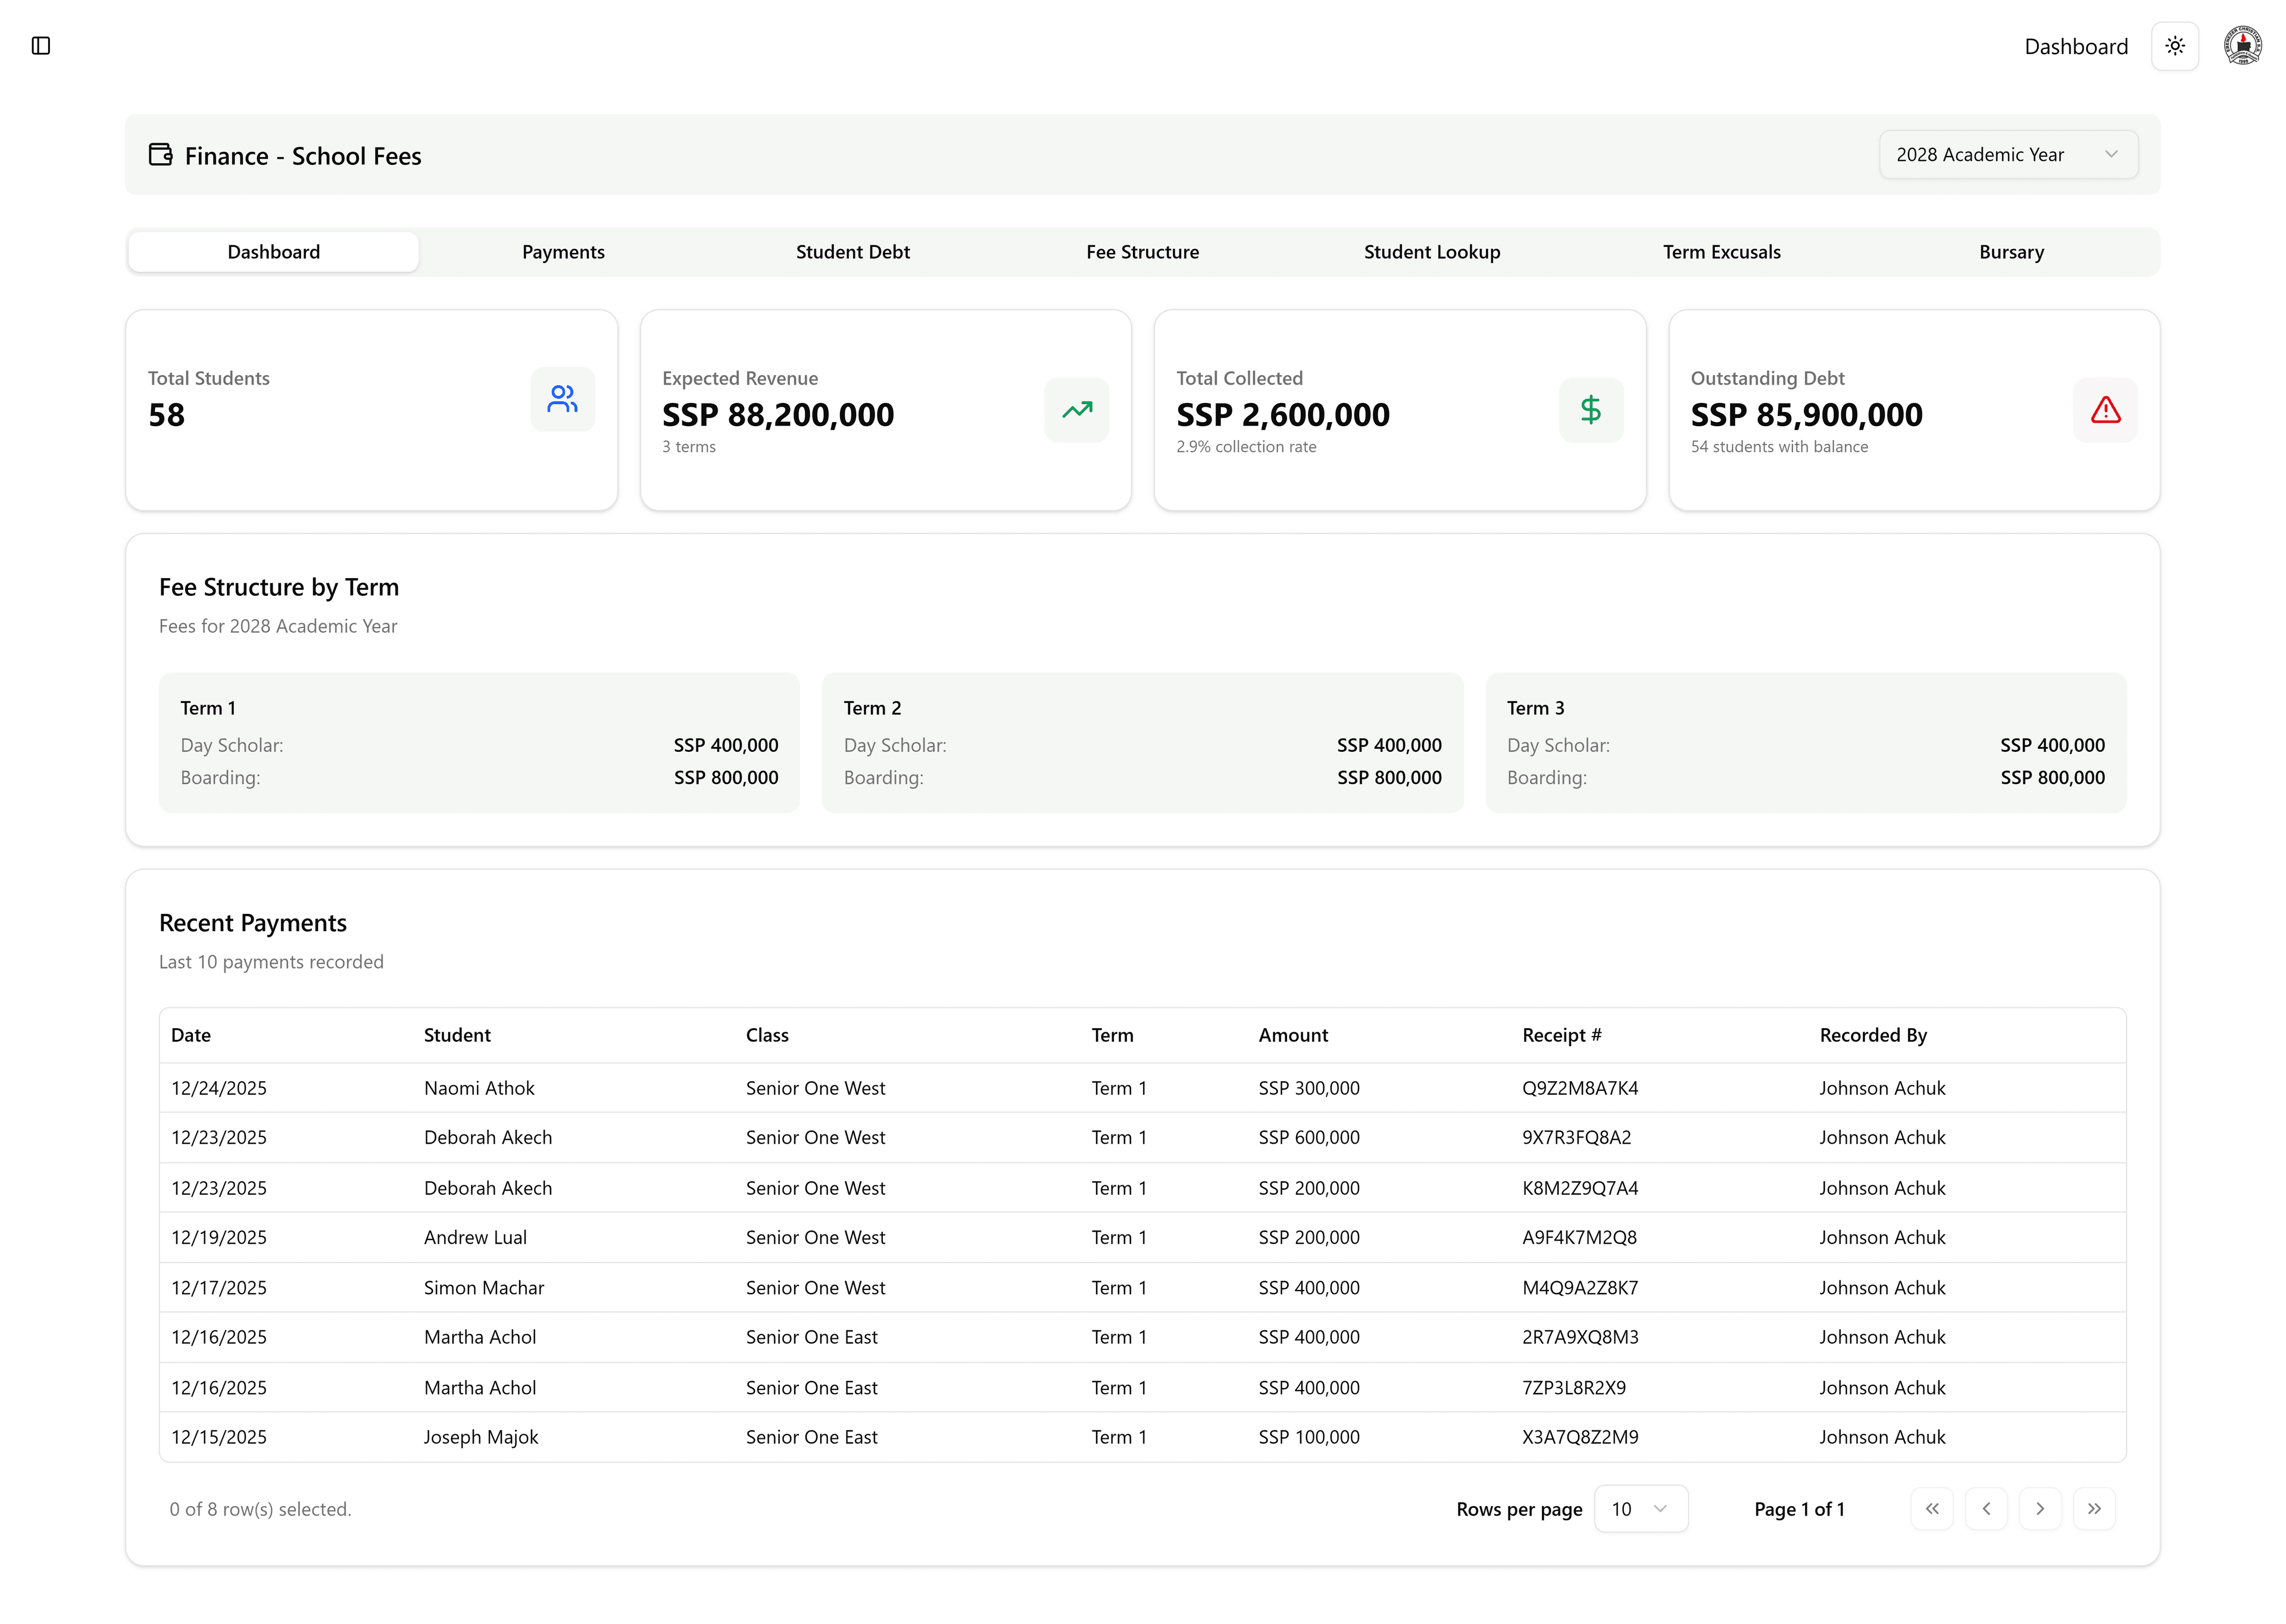
Task: Click the Total Collected dollar icon
Action: click(1590, 410)
